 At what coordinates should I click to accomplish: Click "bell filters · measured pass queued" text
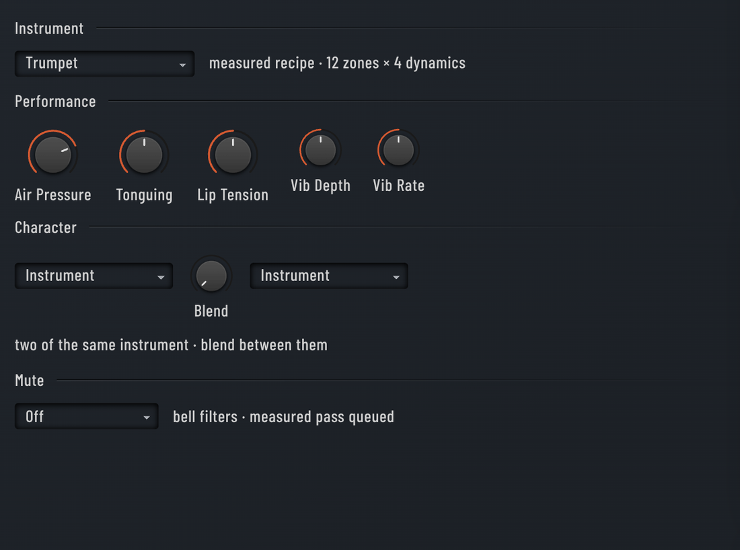click(283, 416)
